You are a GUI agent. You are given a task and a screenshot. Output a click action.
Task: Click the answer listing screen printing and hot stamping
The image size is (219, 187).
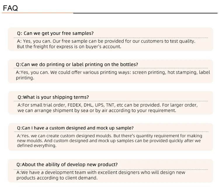[113, 72]
